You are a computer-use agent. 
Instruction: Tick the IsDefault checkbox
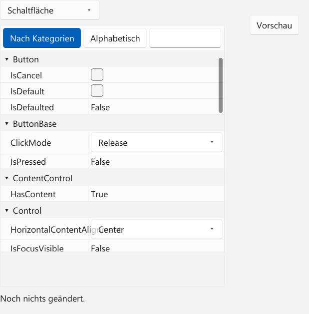coord(97,91)
